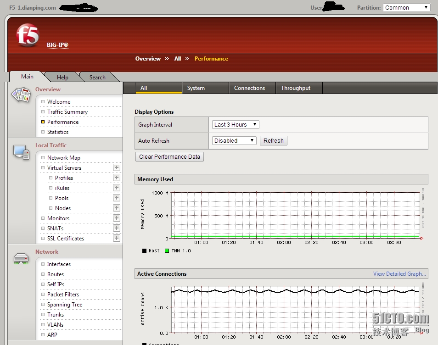Open View Detailed Graph link
This screenshot has width=438, height=345.
pyautogui.click(x=399, y=274)
